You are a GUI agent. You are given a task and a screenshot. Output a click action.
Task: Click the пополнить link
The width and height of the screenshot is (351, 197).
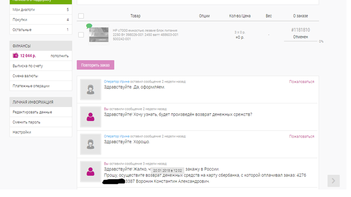pyautogui.click(x=60, y=56)
